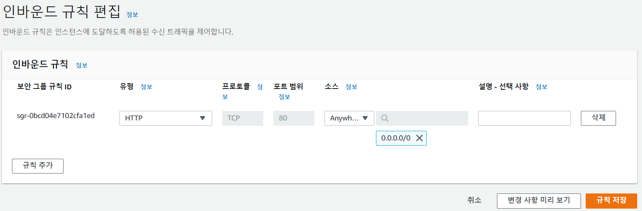Click the port range field showing 80
Screen dimensions: 642x211
(294, 118)
